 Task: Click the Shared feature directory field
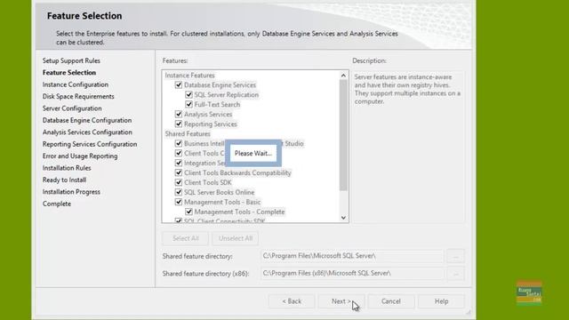(x=352, y=256)
